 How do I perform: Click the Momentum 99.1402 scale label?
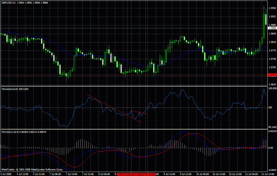[272, 127]
